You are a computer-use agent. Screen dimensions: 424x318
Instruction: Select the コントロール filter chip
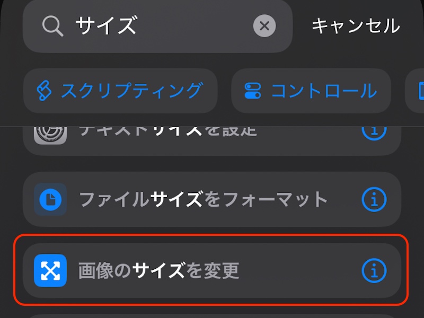311,91
